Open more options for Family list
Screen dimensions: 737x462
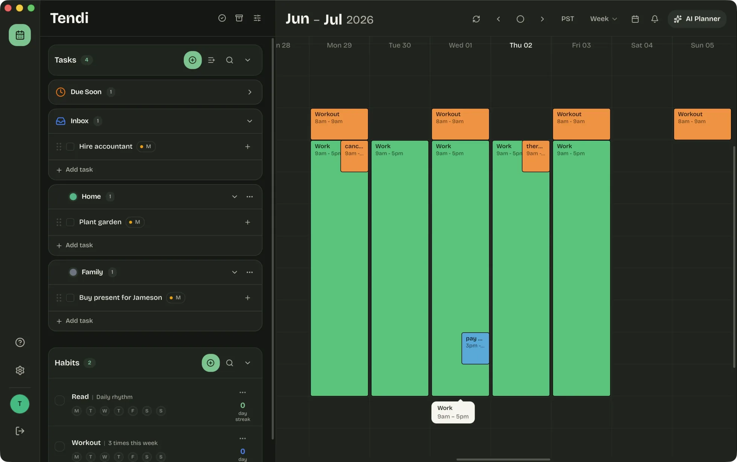click(x=249, y=272)
